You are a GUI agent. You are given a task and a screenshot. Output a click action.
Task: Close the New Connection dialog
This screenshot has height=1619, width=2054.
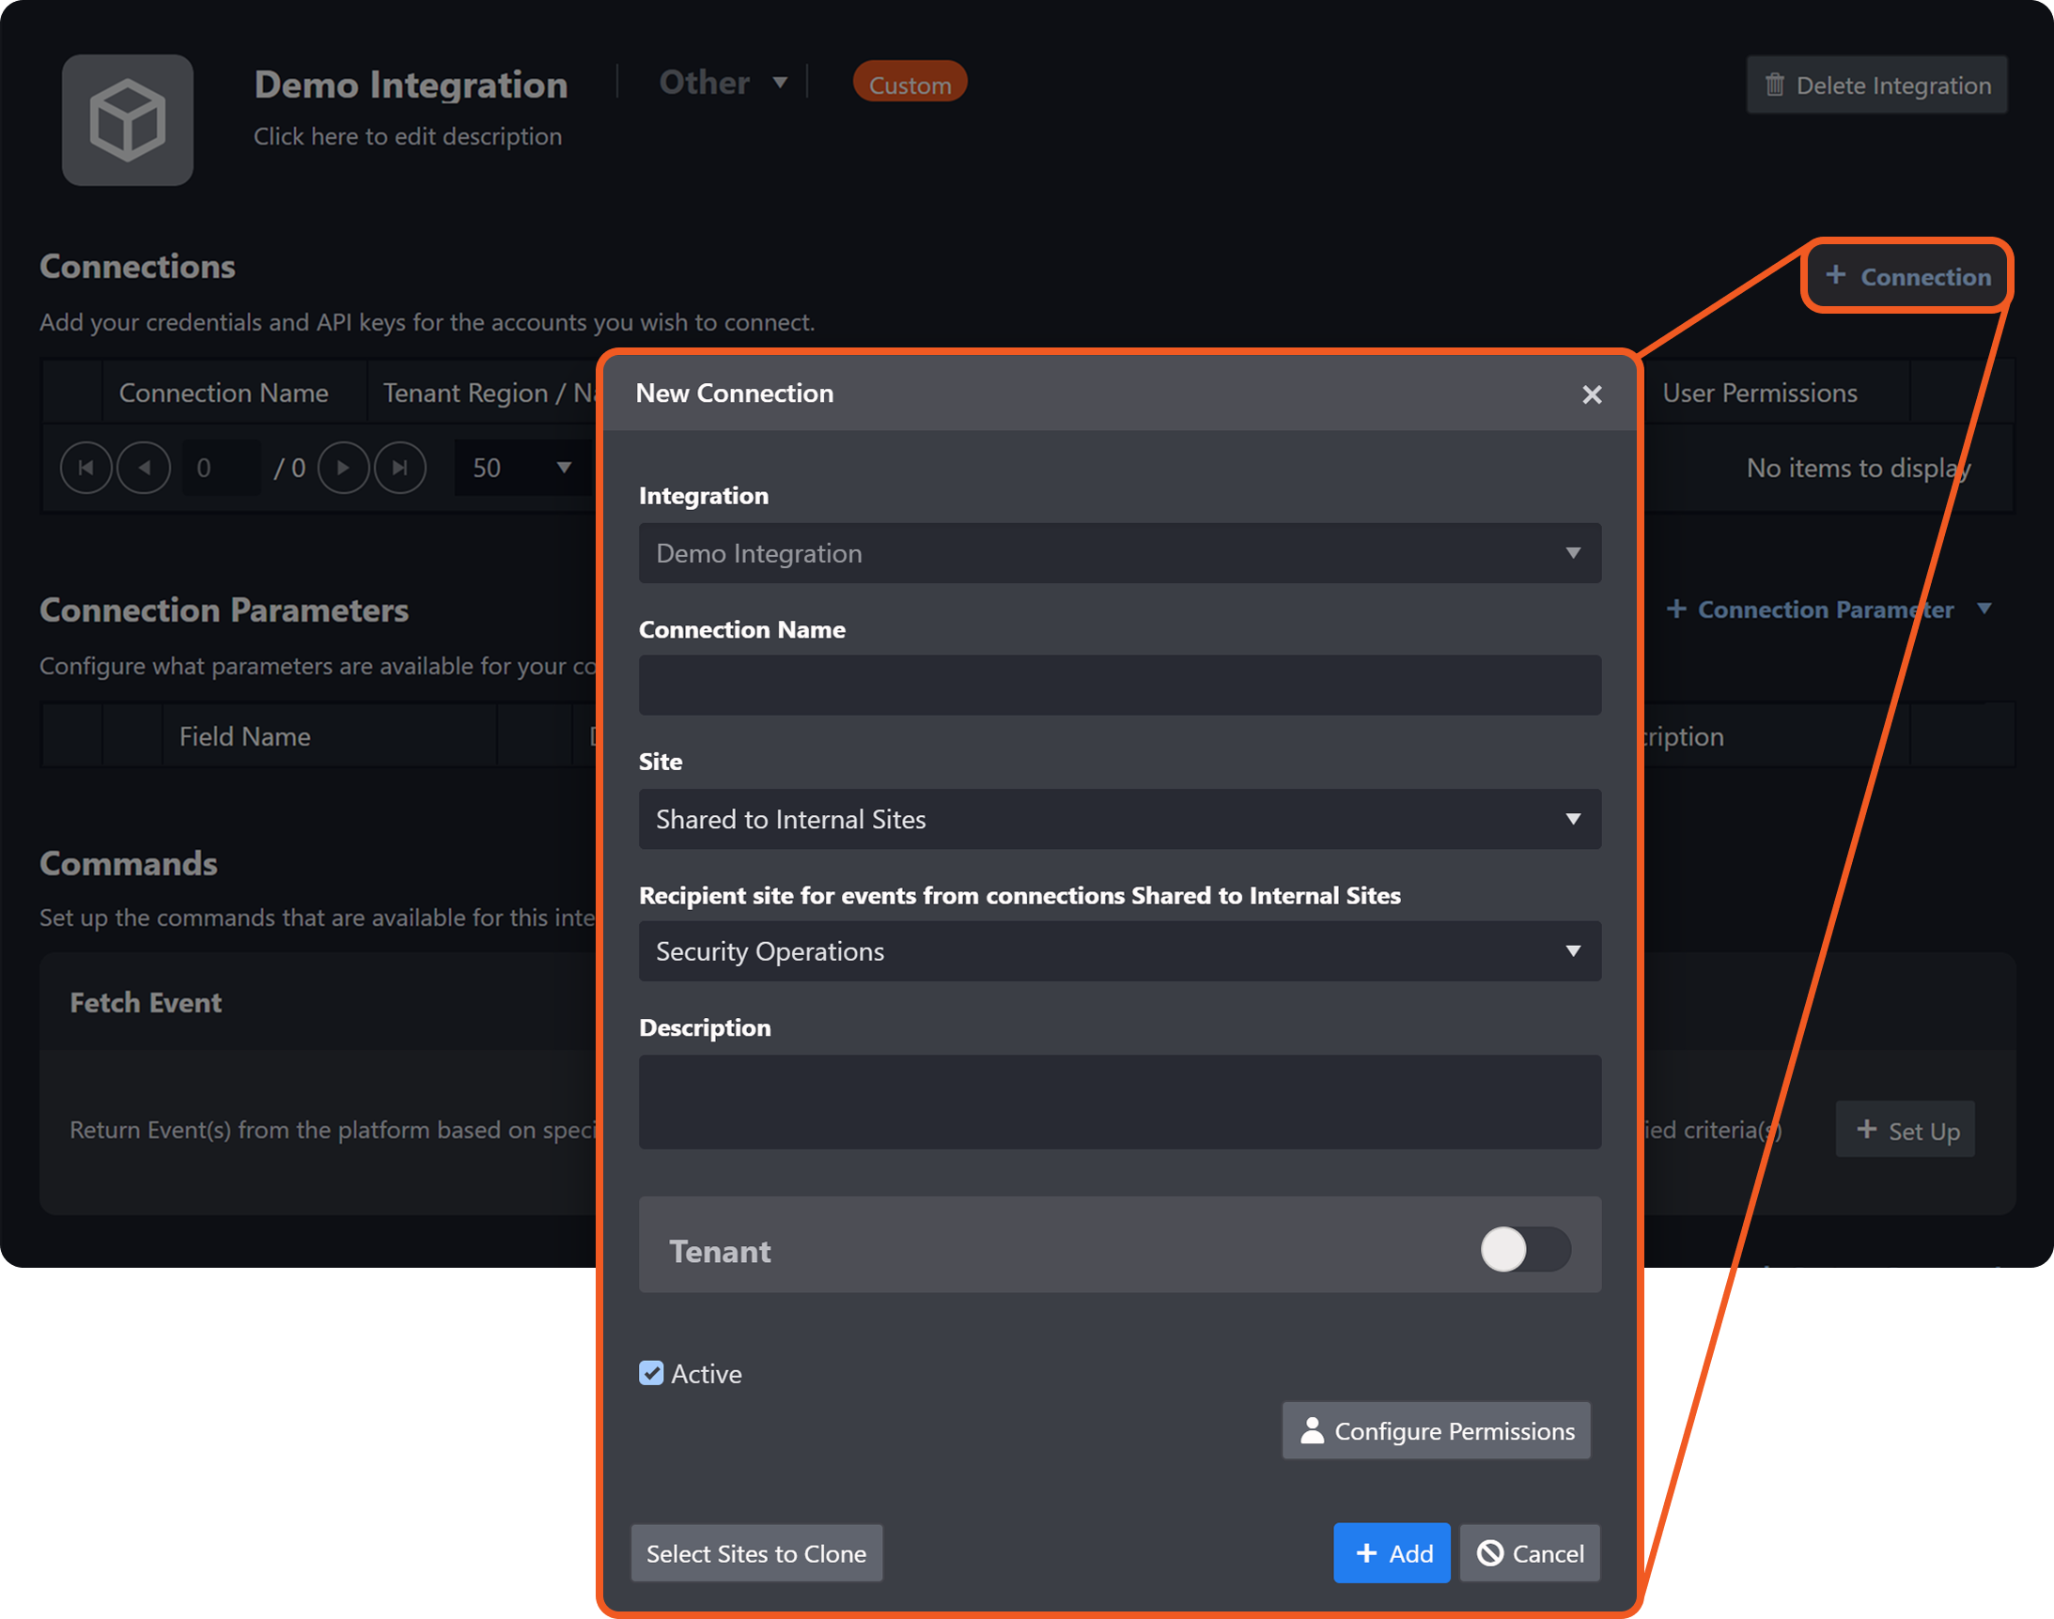click(1591, 394)
